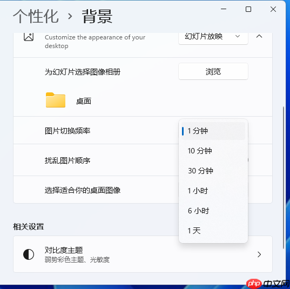Select the 1 分钟 interval option
Image resolution: width=290 pixels, height=289 pixels.
(213, 131)
